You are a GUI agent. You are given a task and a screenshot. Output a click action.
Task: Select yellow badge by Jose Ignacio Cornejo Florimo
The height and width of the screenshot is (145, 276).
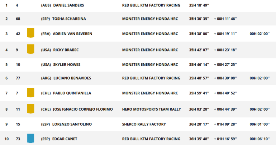coord(30,109)
